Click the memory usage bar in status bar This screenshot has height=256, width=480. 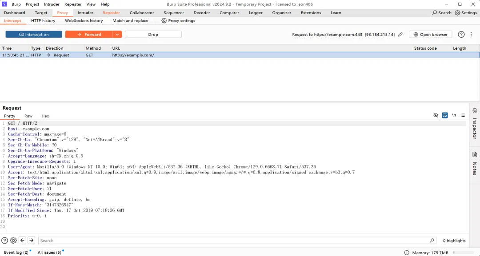pos(464,252)
